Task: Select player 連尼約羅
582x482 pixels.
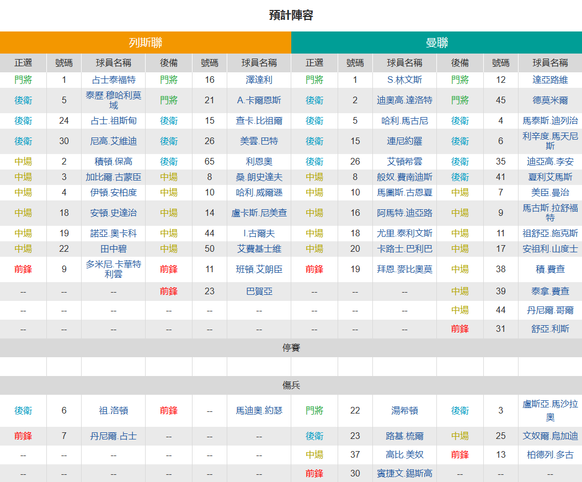Action: pyautogui.click(x=404, y=141)
